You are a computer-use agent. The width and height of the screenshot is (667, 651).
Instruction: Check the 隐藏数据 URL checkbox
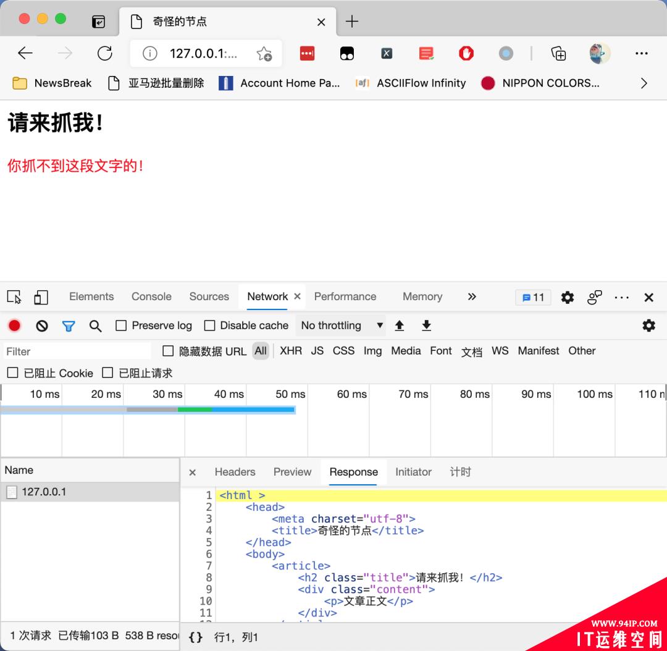click(x=168, y=351)
